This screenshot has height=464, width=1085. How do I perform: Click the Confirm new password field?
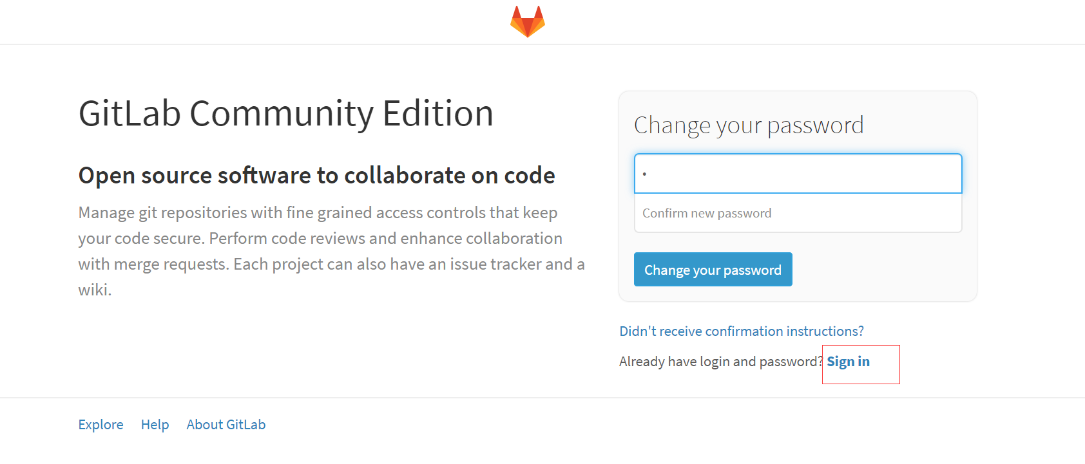coord(798,213)
